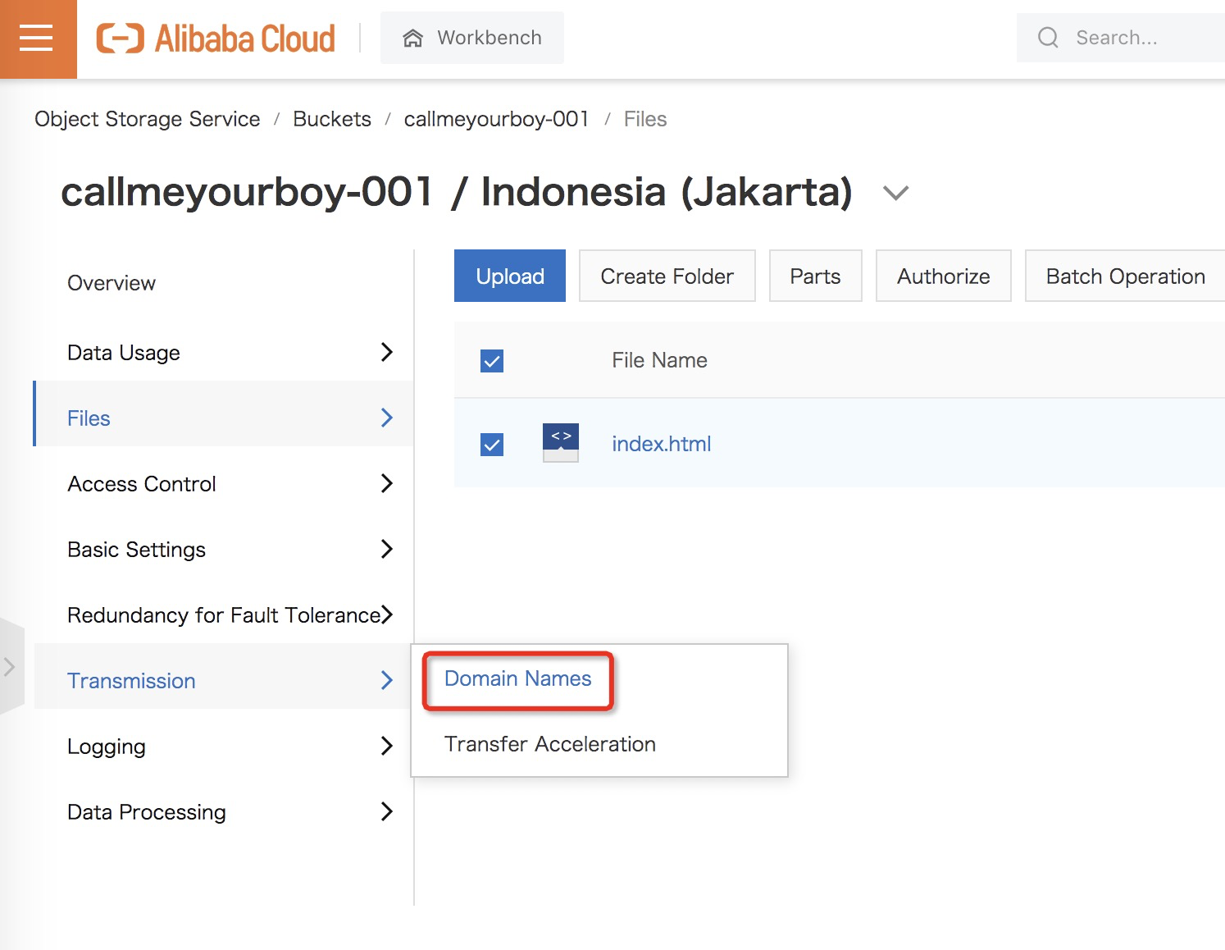Click the index.html file type icon
The width and height of the screenshot is (1225, 950).
(561, 443)
